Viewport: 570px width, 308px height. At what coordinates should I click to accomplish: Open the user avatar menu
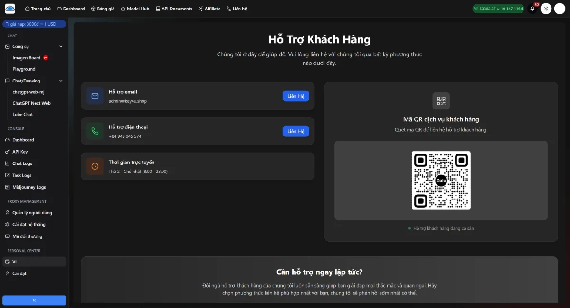point(560,9)
